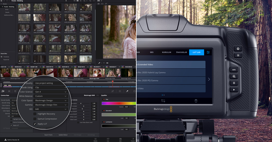Open the Gamma Blackmagic Design Film dropdown

pyautogui.click(x=51, y=105)
